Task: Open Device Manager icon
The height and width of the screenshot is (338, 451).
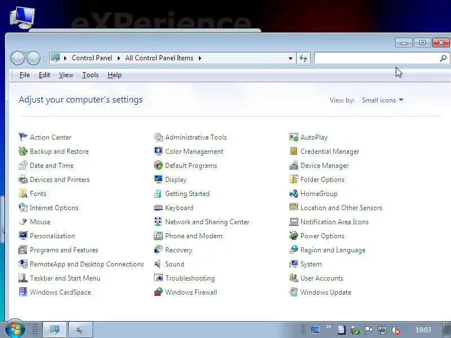Action: click(293, 165)
